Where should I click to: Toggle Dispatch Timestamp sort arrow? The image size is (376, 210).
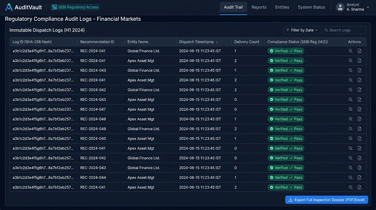[x=217, y=42]
